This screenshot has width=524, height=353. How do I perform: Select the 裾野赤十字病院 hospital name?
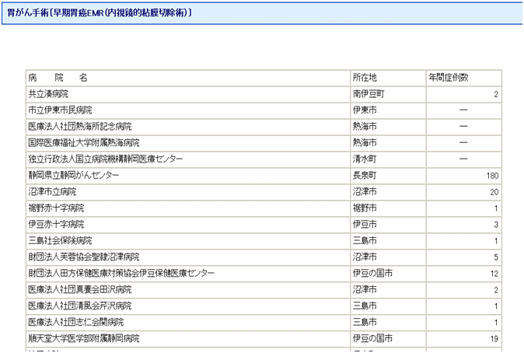click(x=56, y=208)
